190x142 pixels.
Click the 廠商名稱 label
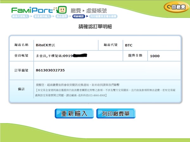pos(22,45)
